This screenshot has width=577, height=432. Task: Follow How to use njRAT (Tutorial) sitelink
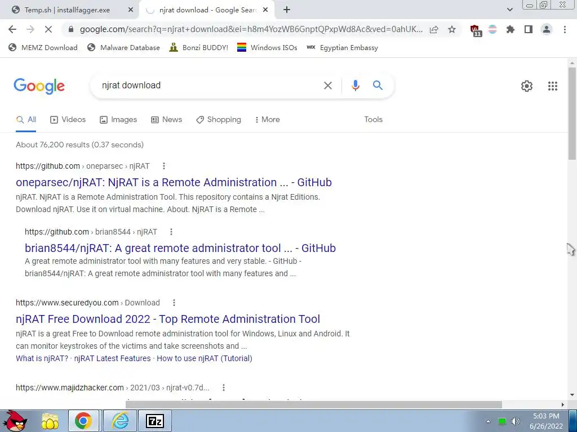204,358
